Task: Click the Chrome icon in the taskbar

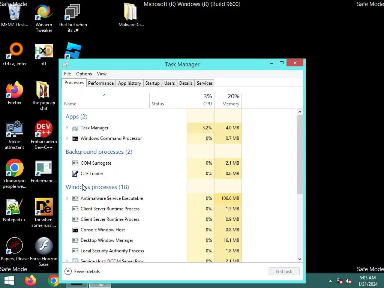Action: point(53,280)
